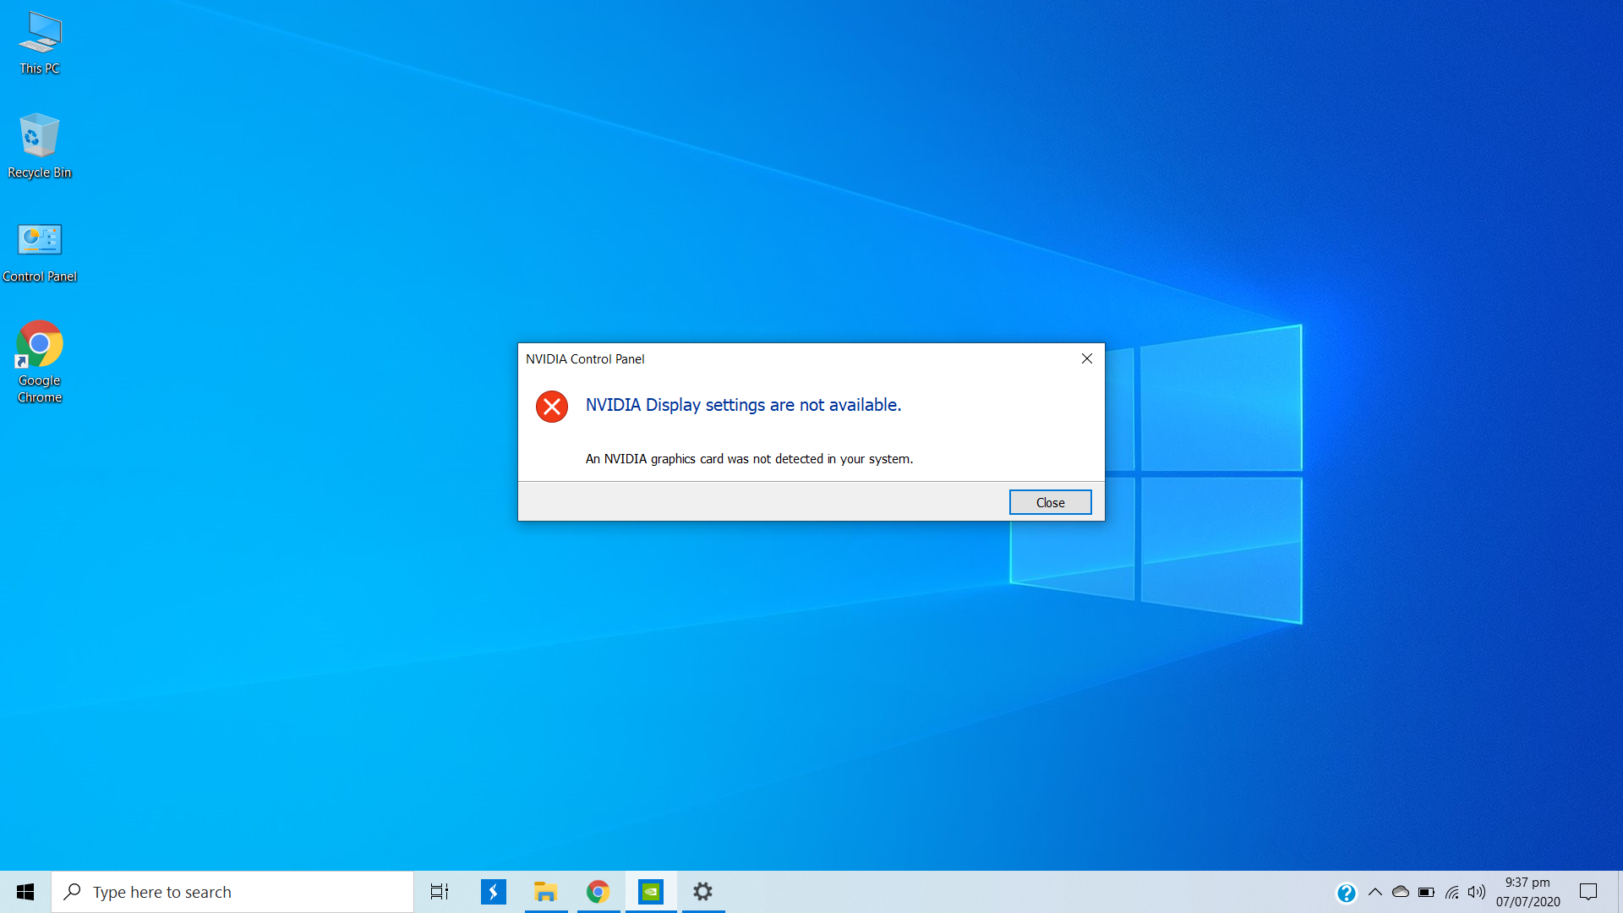Screen dimensions: 1623x913
Task: Click the Type here to search box
Action: pyautogui.click(x=232, y=892)
